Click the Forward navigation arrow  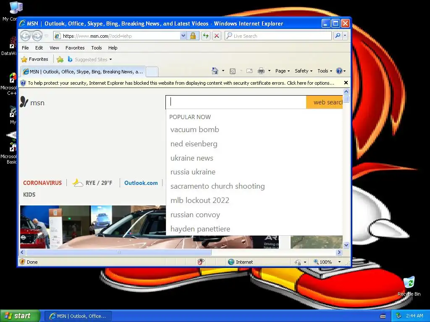pyautogui.click(x=37, y=36)
